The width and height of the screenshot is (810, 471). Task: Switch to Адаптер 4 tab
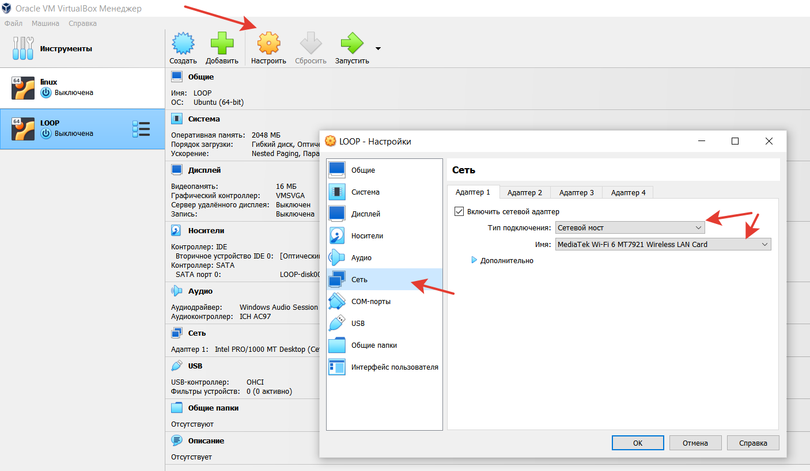tap(628, 192)
